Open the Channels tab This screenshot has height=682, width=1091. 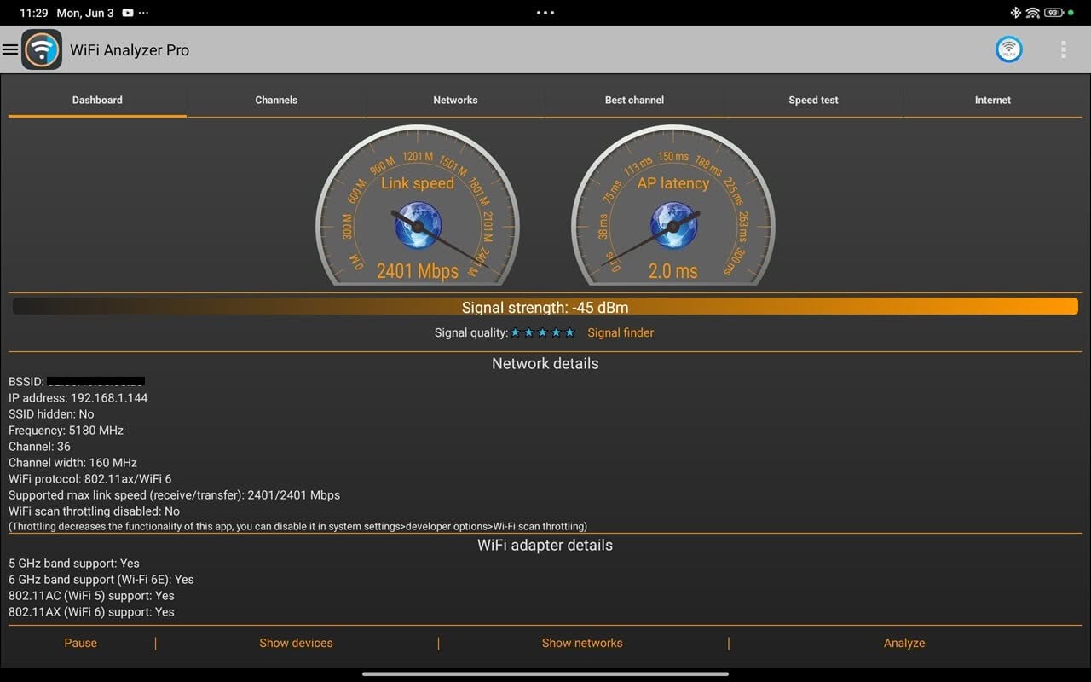[x=276, y=100]
